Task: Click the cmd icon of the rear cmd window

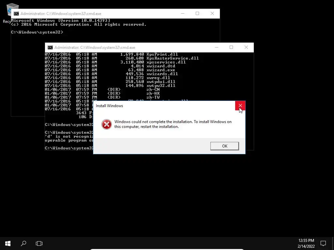Action: point(16,14)
